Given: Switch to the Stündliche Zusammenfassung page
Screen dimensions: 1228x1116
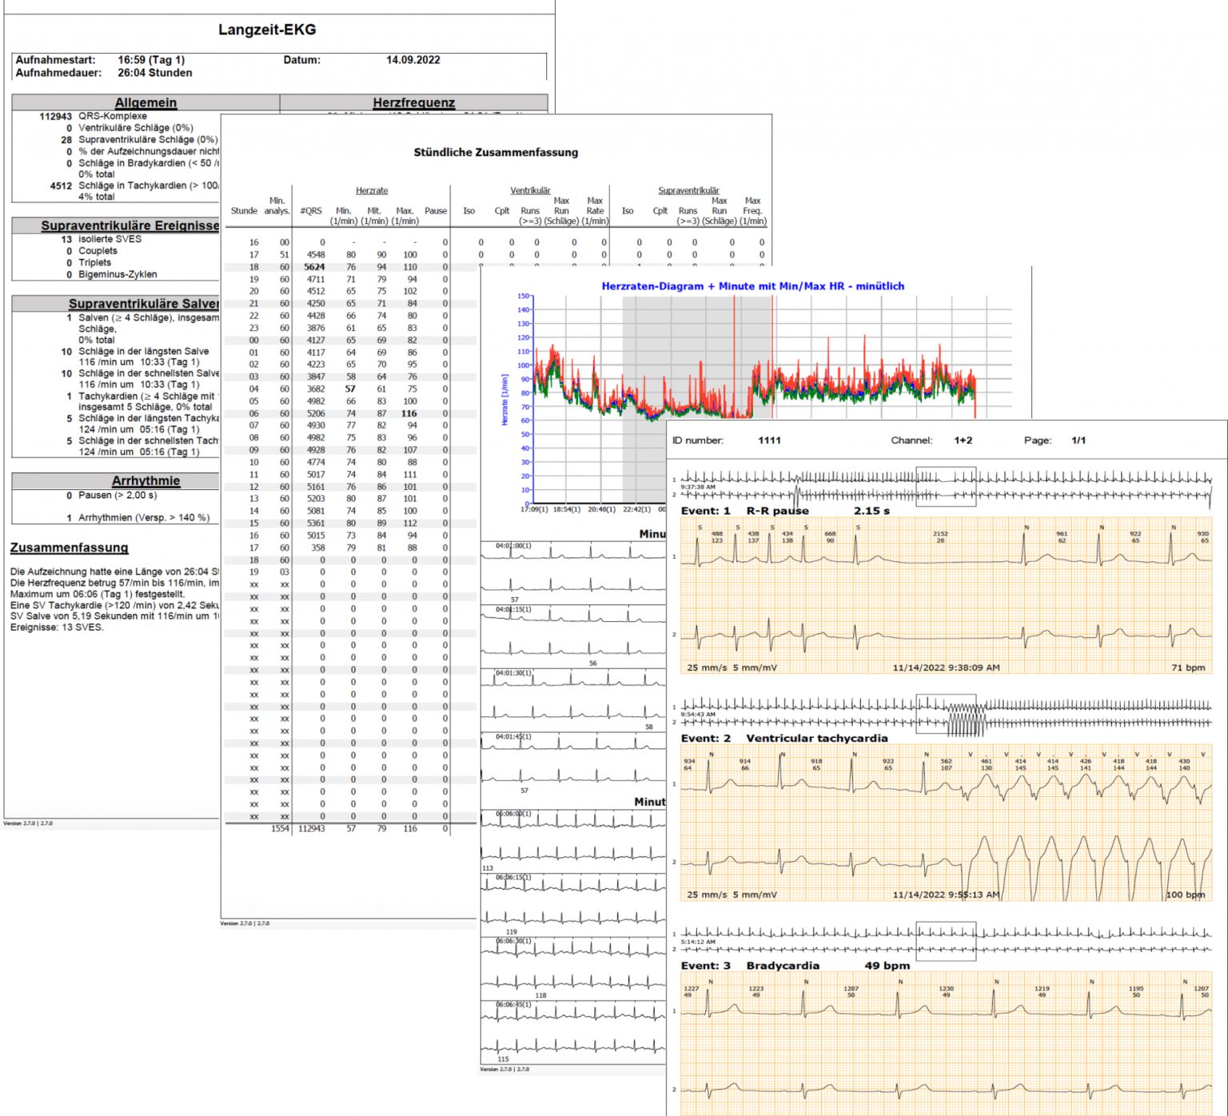Looking at the screenshot, I should click(x=497, y=152).
